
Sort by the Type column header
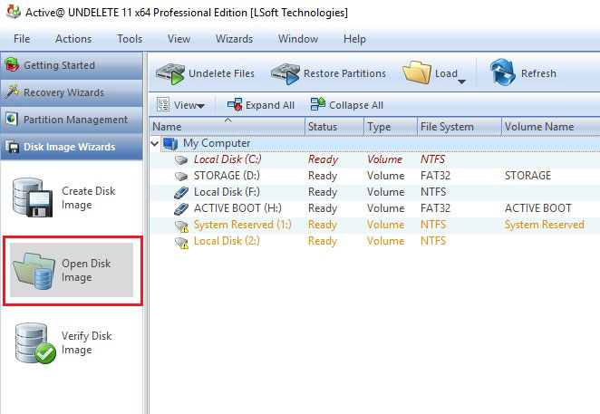click(x=391, y=127)
